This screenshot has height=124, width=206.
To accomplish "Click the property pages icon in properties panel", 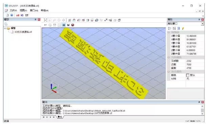I will point(179,28).
